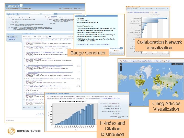Image resolution: width=184 pixels, height=138 pixels.
Task: Click the map pin in Southeast Asia
Action: 171,88
